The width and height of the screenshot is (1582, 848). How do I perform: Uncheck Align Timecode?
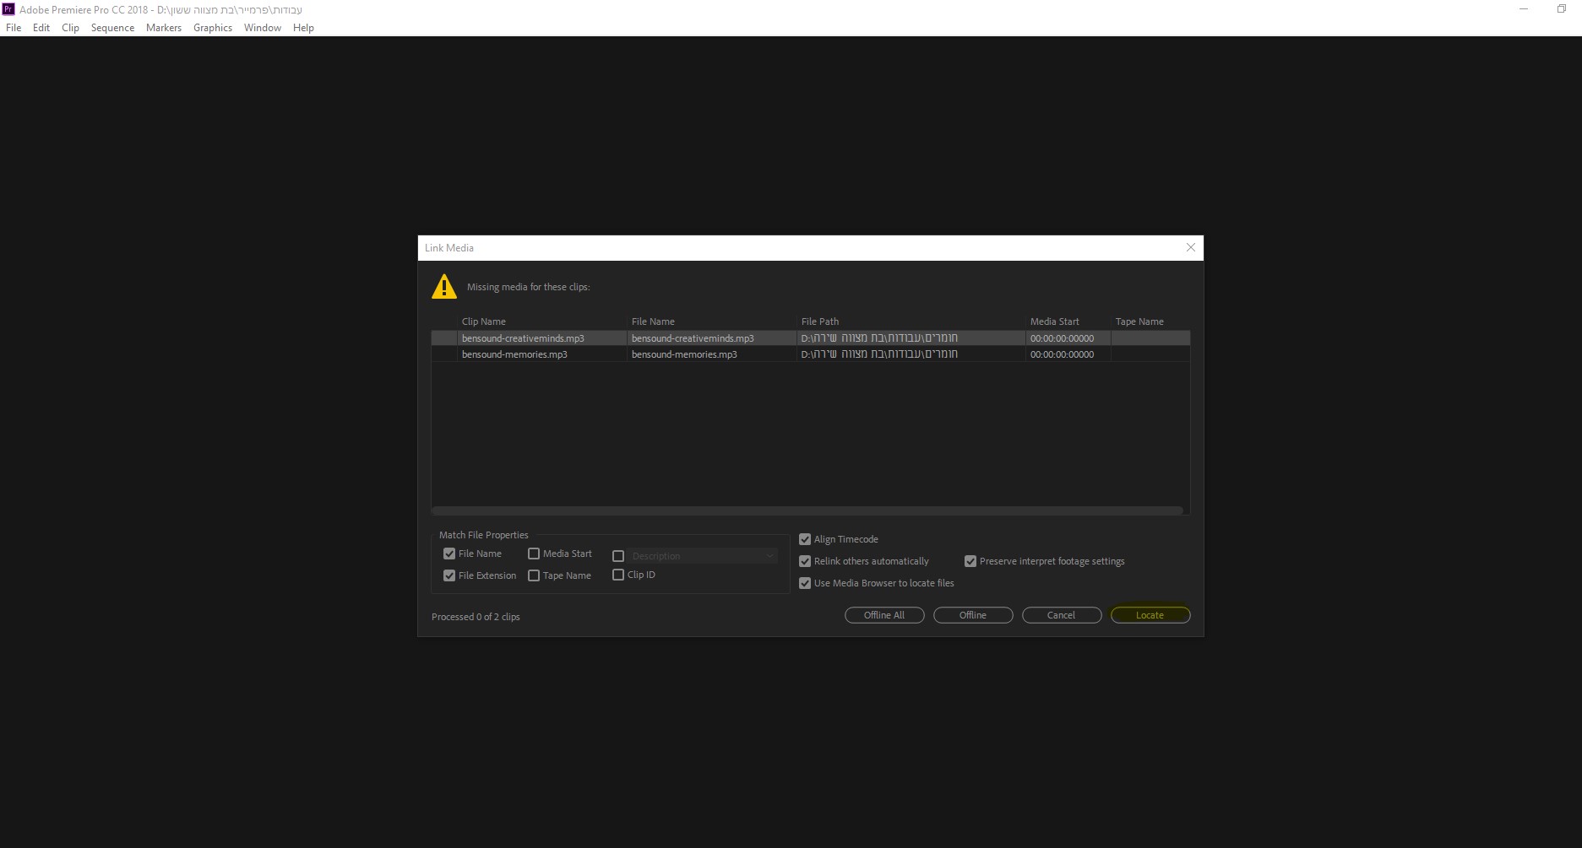[805, 539]
